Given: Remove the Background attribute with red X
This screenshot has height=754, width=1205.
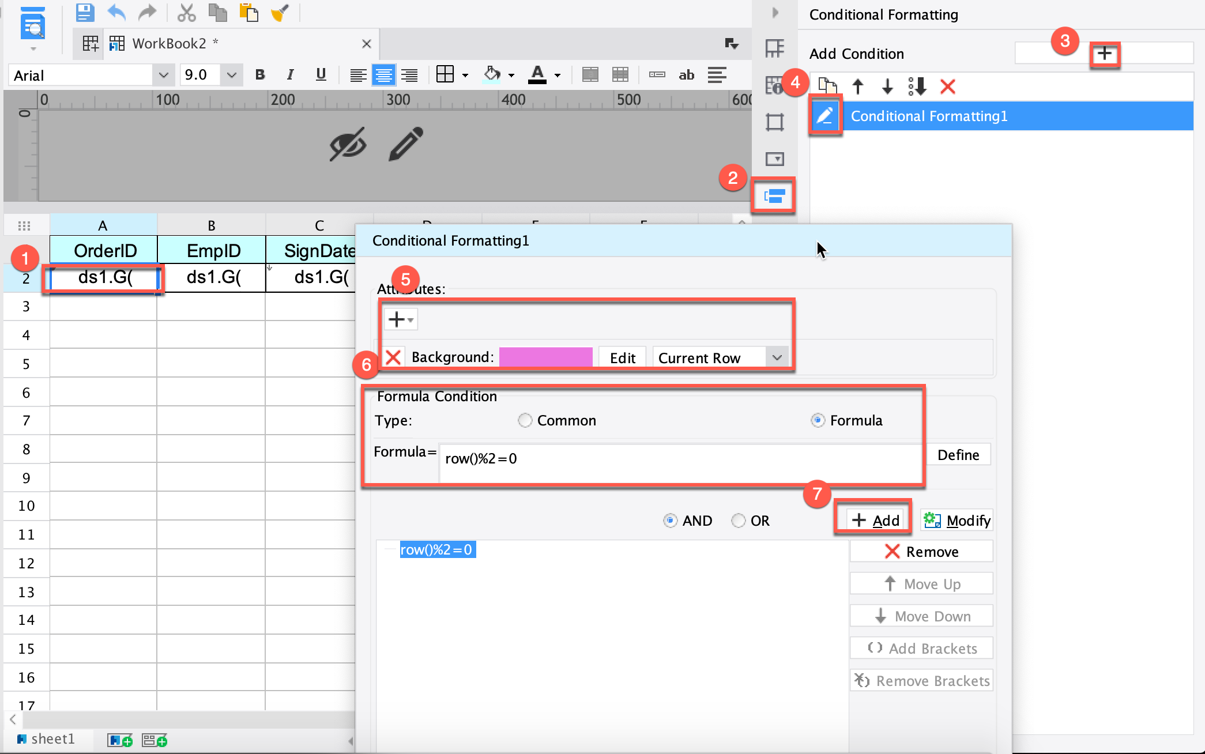Looking at the screenshot, I should (393, 357).
